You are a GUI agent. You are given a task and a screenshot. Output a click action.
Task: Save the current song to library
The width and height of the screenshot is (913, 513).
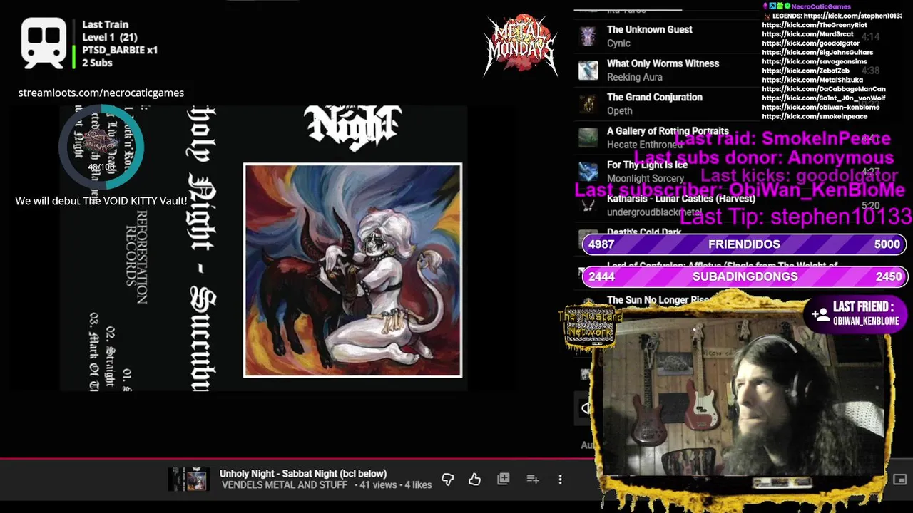(x=504, y=480)
